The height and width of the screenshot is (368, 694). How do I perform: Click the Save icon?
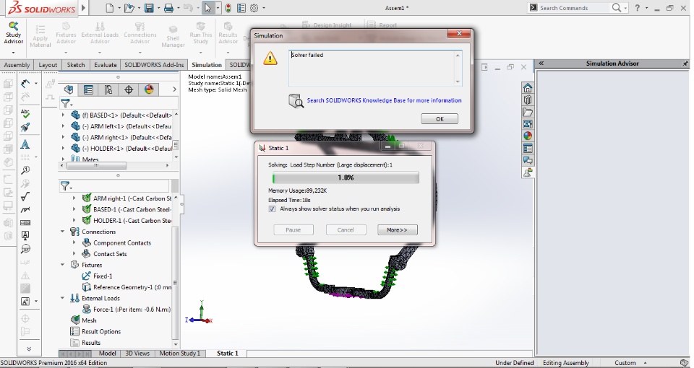click(x=149, y=7)
